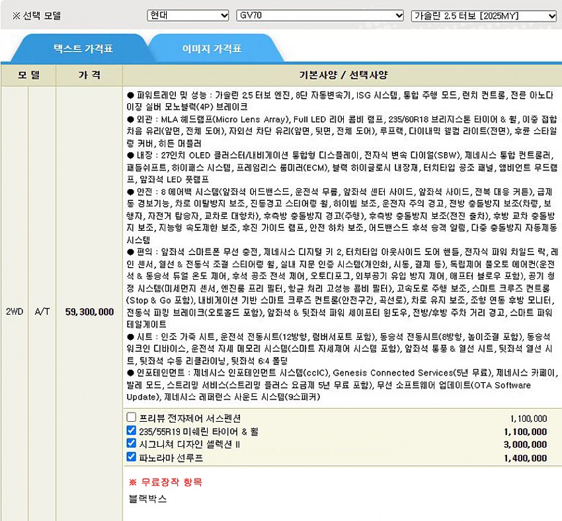This screenshot has height=521, width=562.
Task: Switch to the 이미지 가격표 tab
Action: [x=212, y=49]
